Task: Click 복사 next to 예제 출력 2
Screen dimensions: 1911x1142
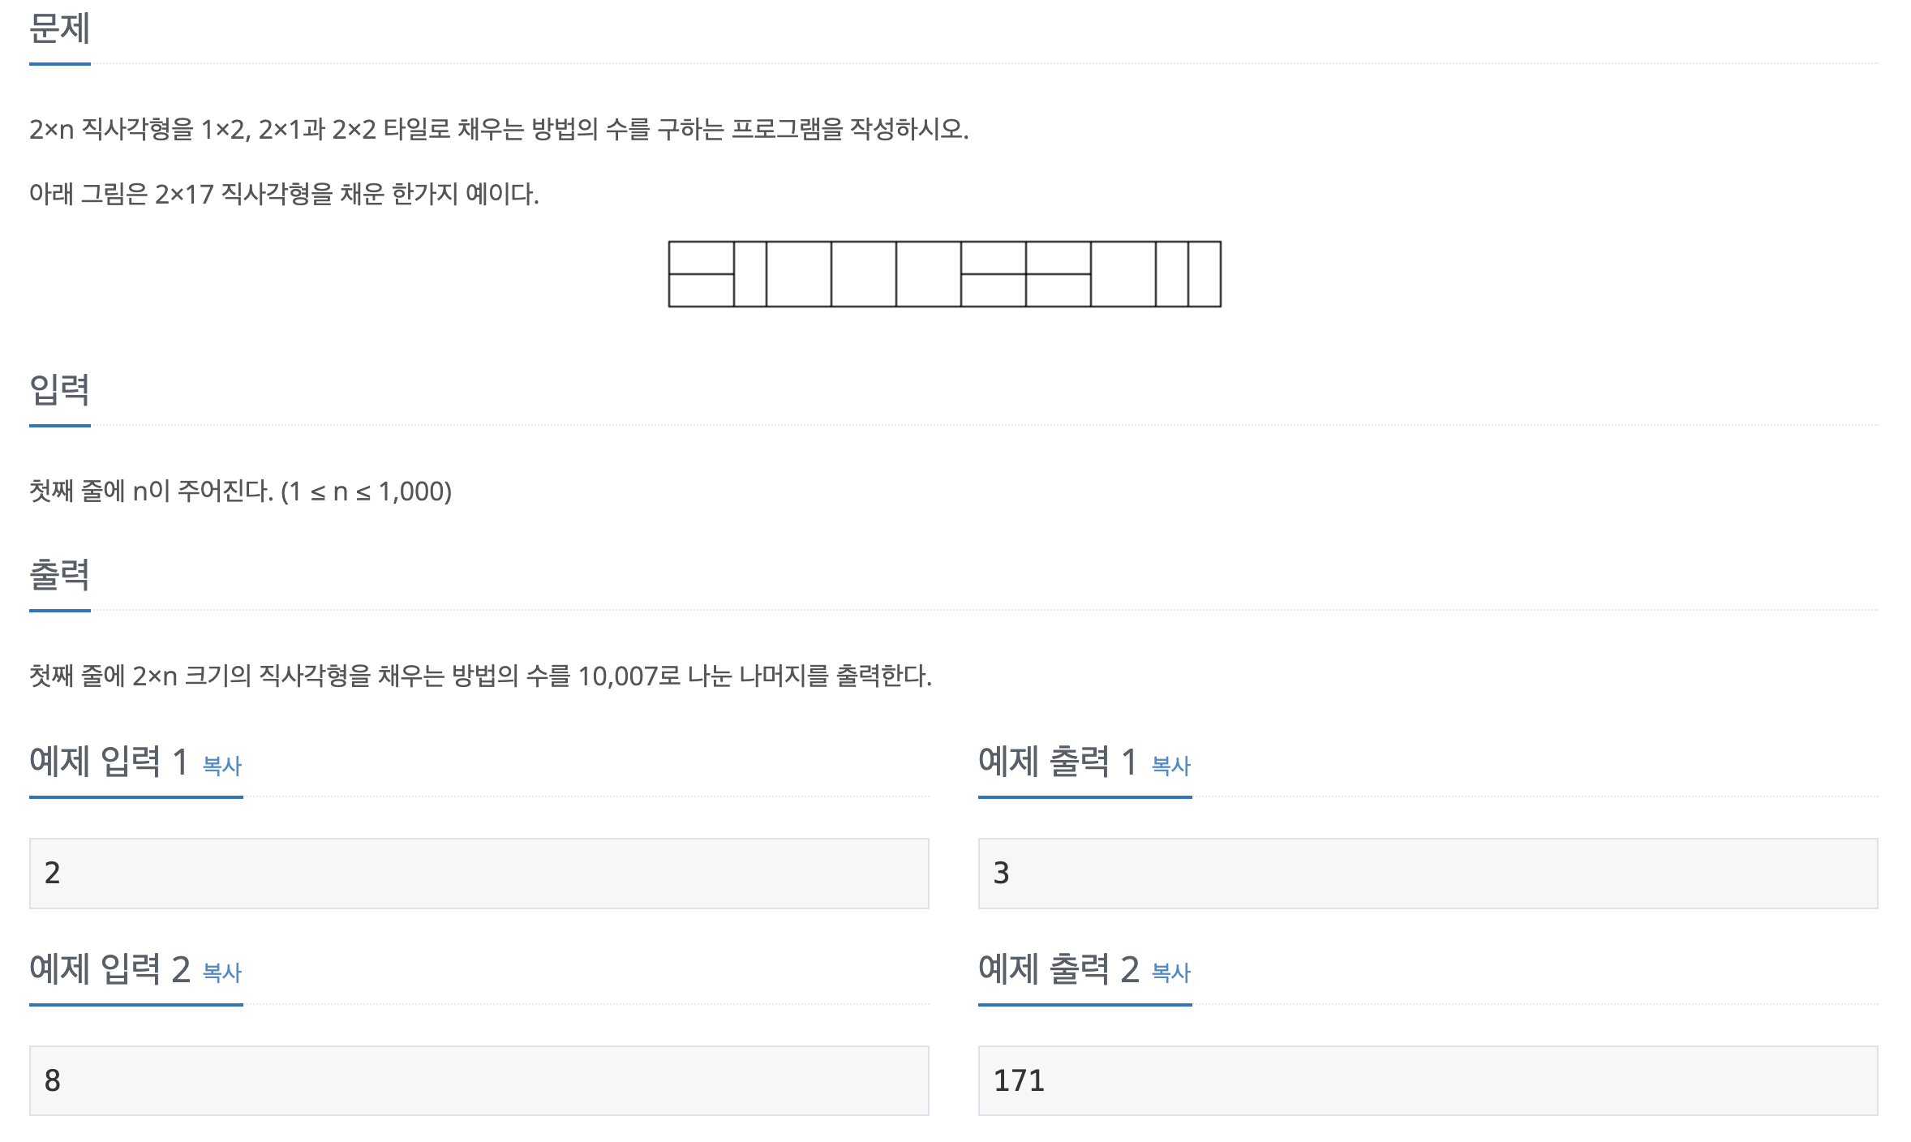Action: coord(1170,972)
